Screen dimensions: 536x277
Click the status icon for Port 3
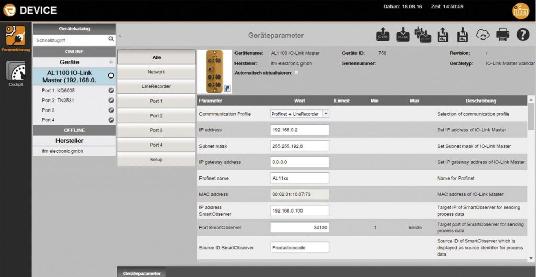(111, 110)
